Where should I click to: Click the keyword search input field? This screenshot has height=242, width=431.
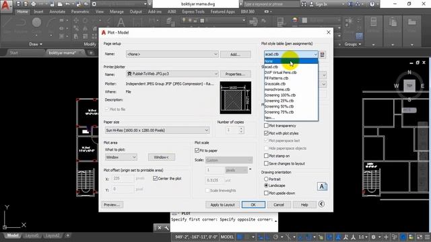pos(271,4)
